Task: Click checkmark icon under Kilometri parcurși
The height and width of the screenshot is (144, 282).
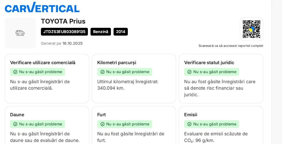Action: click(x=102, y=72)
